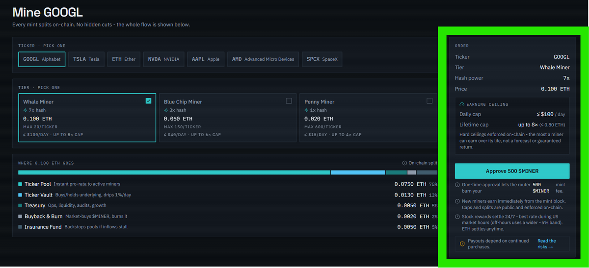Select the TSLA Tesla ticker
This screenshot has height=268, width=589.
tap(86, 59)
